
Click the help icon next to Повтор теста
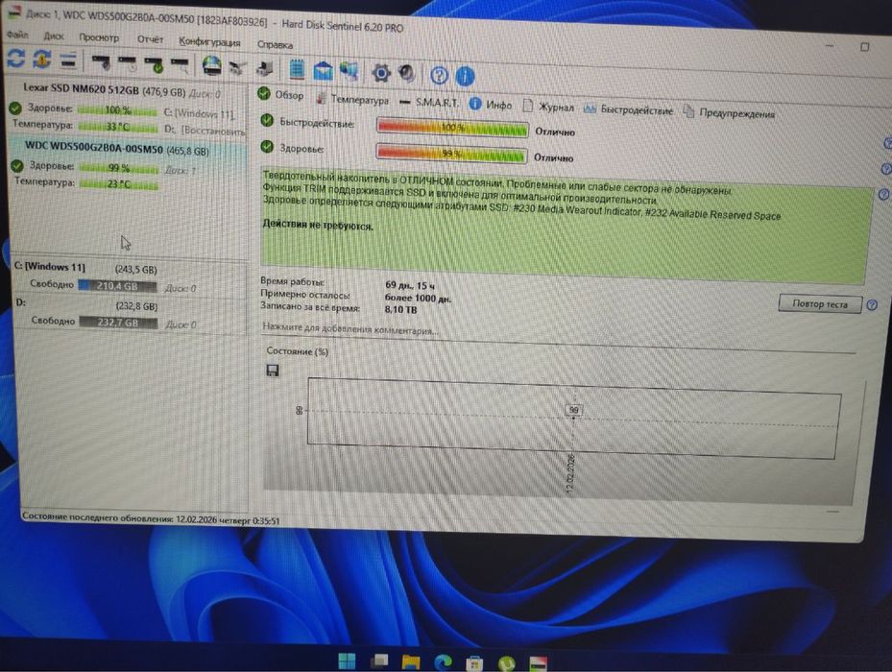coord(872,305)
